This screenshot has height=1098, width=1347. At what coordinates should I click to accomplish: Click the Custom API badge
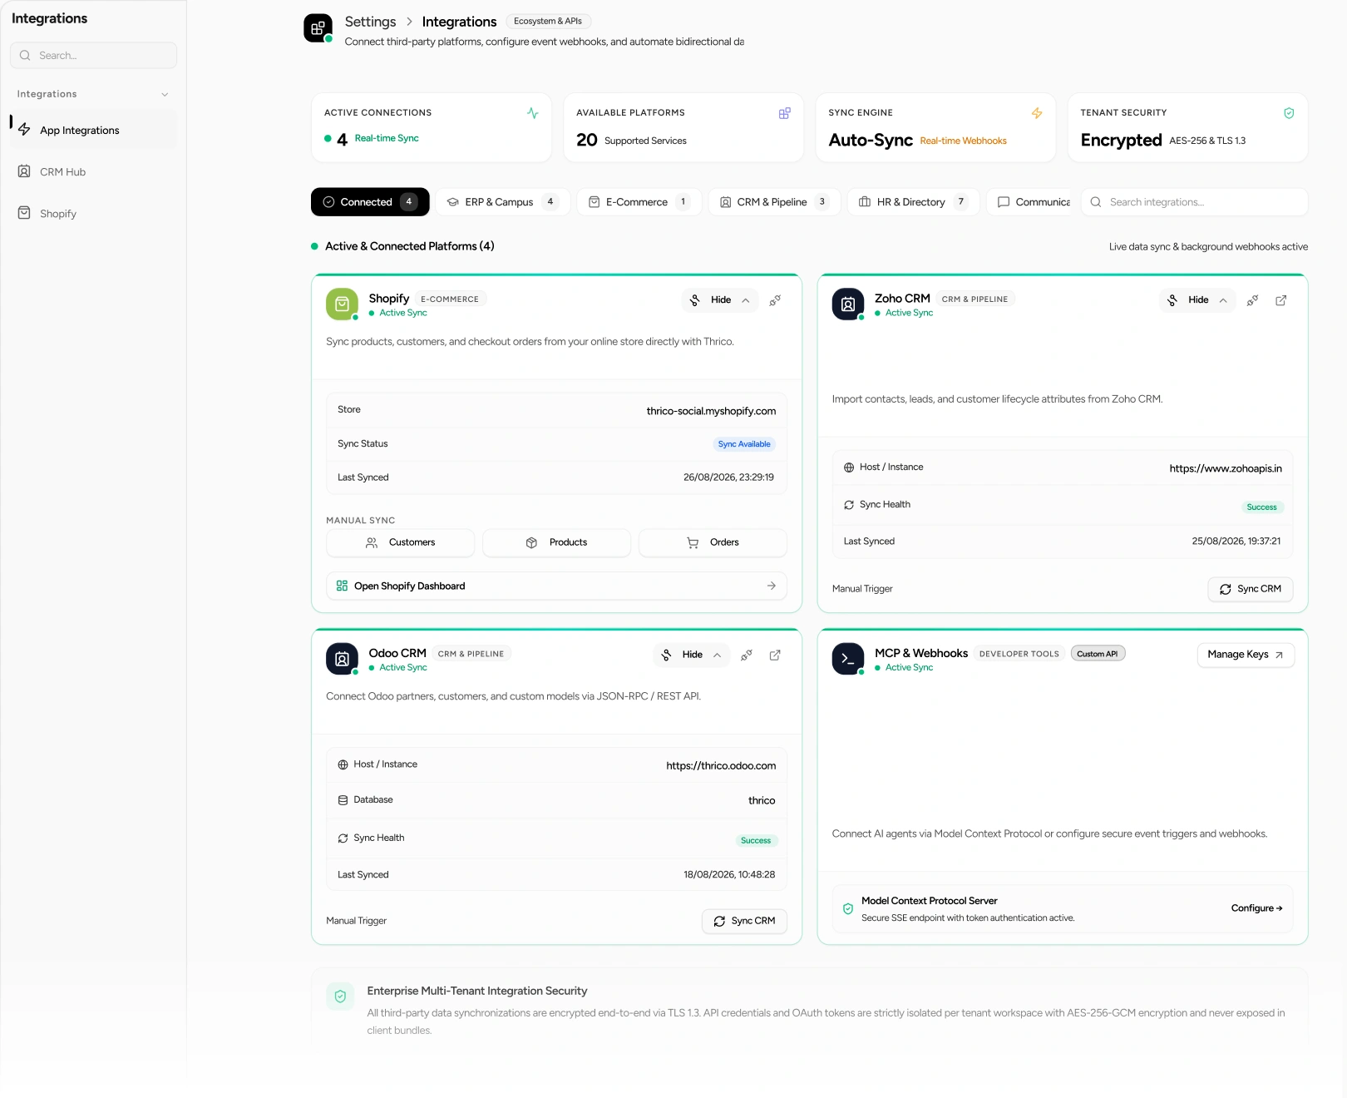click(x=1098, y=654)
